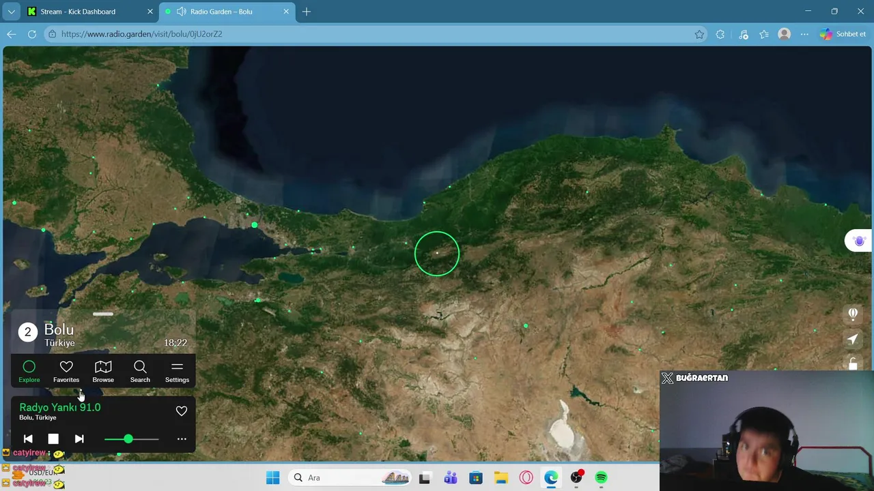The image size is (874, 491).
Task: Go back to the previous page
Action: (x=12, y=34)
